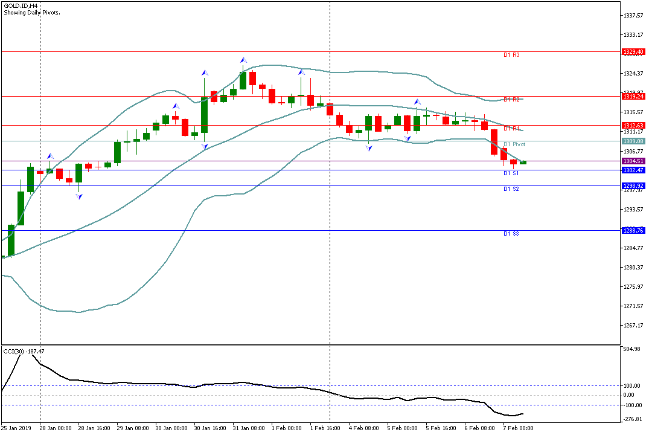The height and width of the screenshot is (435, 652).
Task: Select the D1 R3 pivot label
Action: [511, 55]
